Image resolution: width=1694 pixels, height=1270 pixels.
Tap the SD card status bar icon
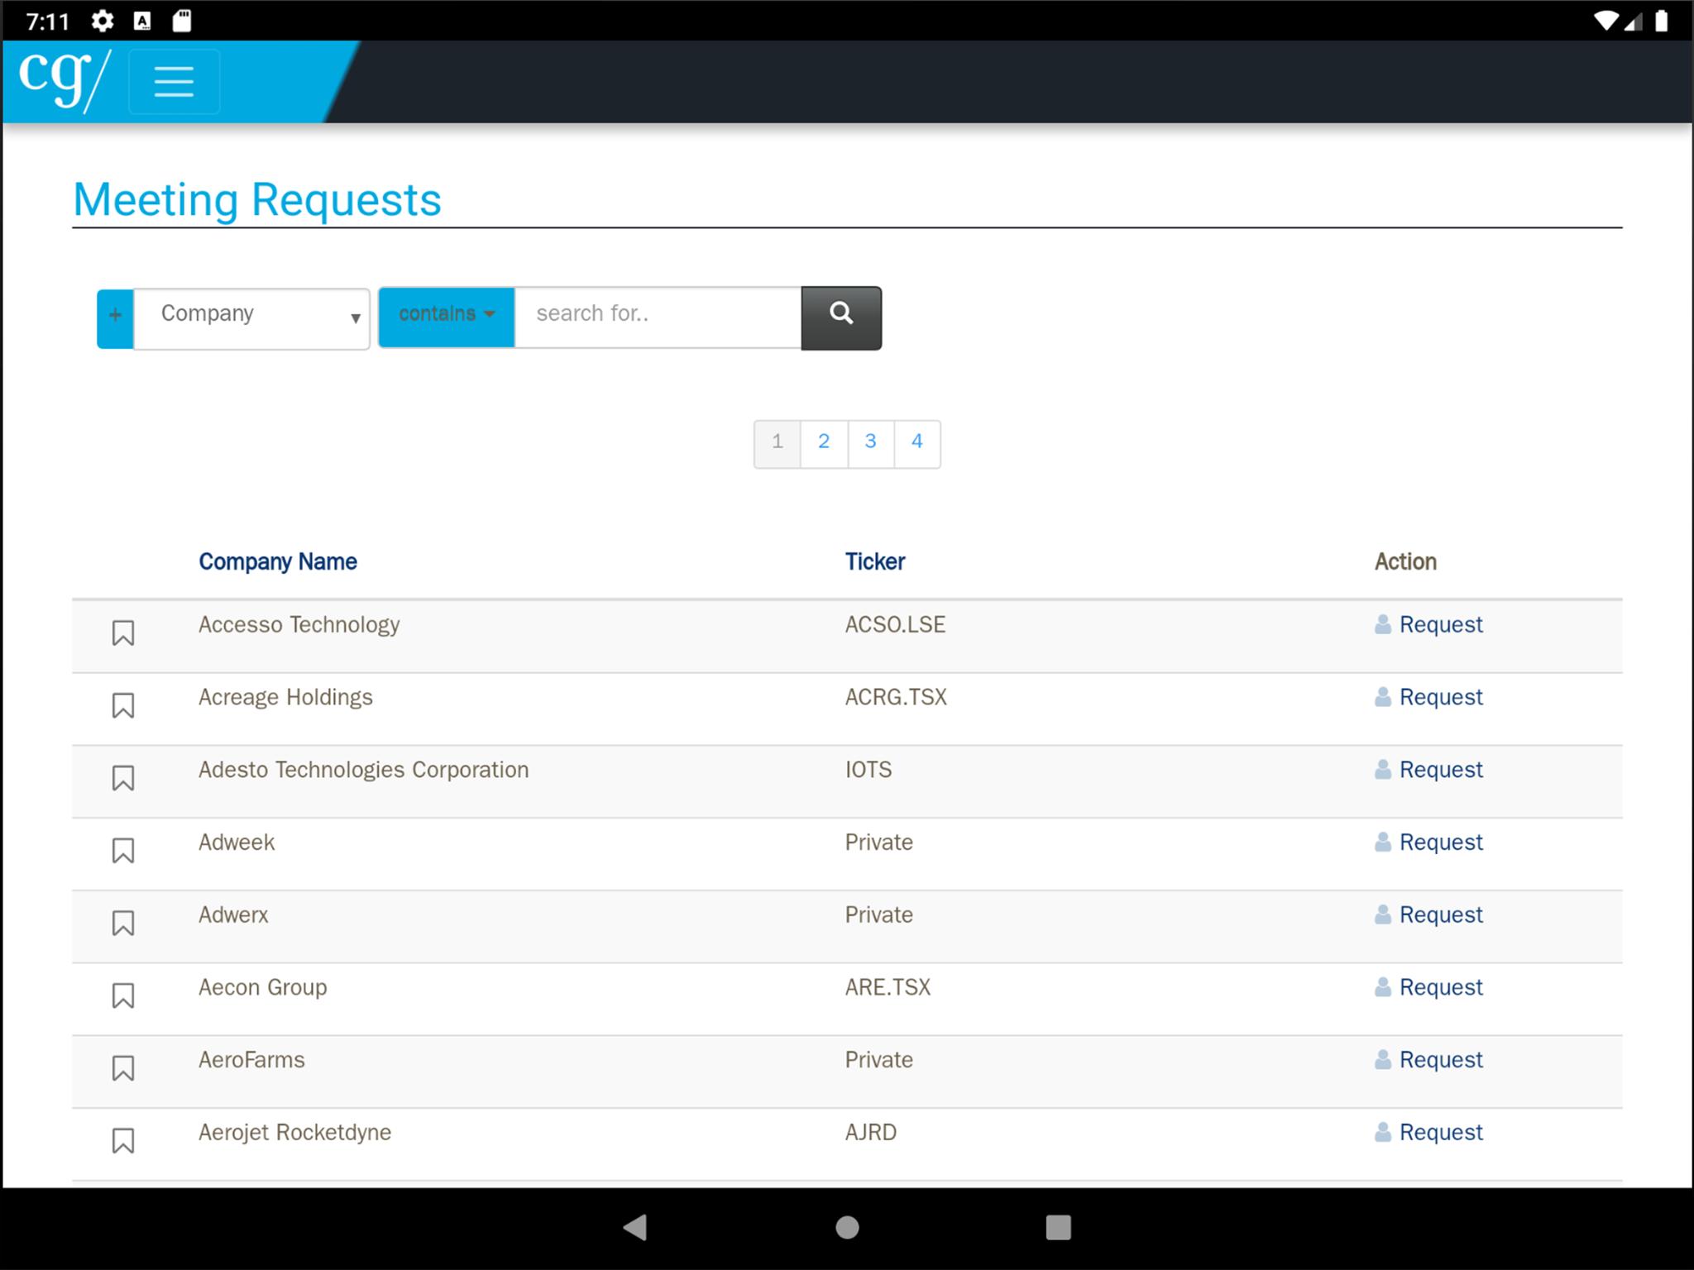point(182,21)
